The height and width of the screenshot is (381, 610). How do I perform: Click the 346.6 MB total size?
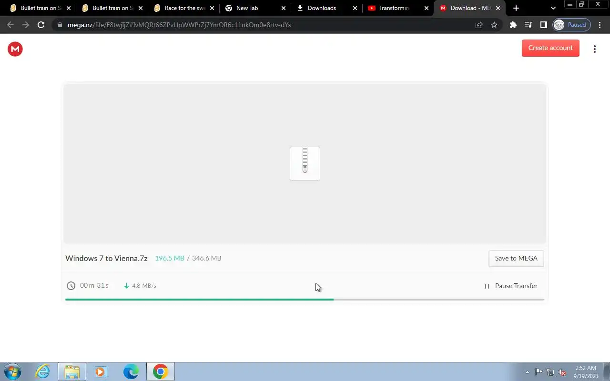coord(206,259)
